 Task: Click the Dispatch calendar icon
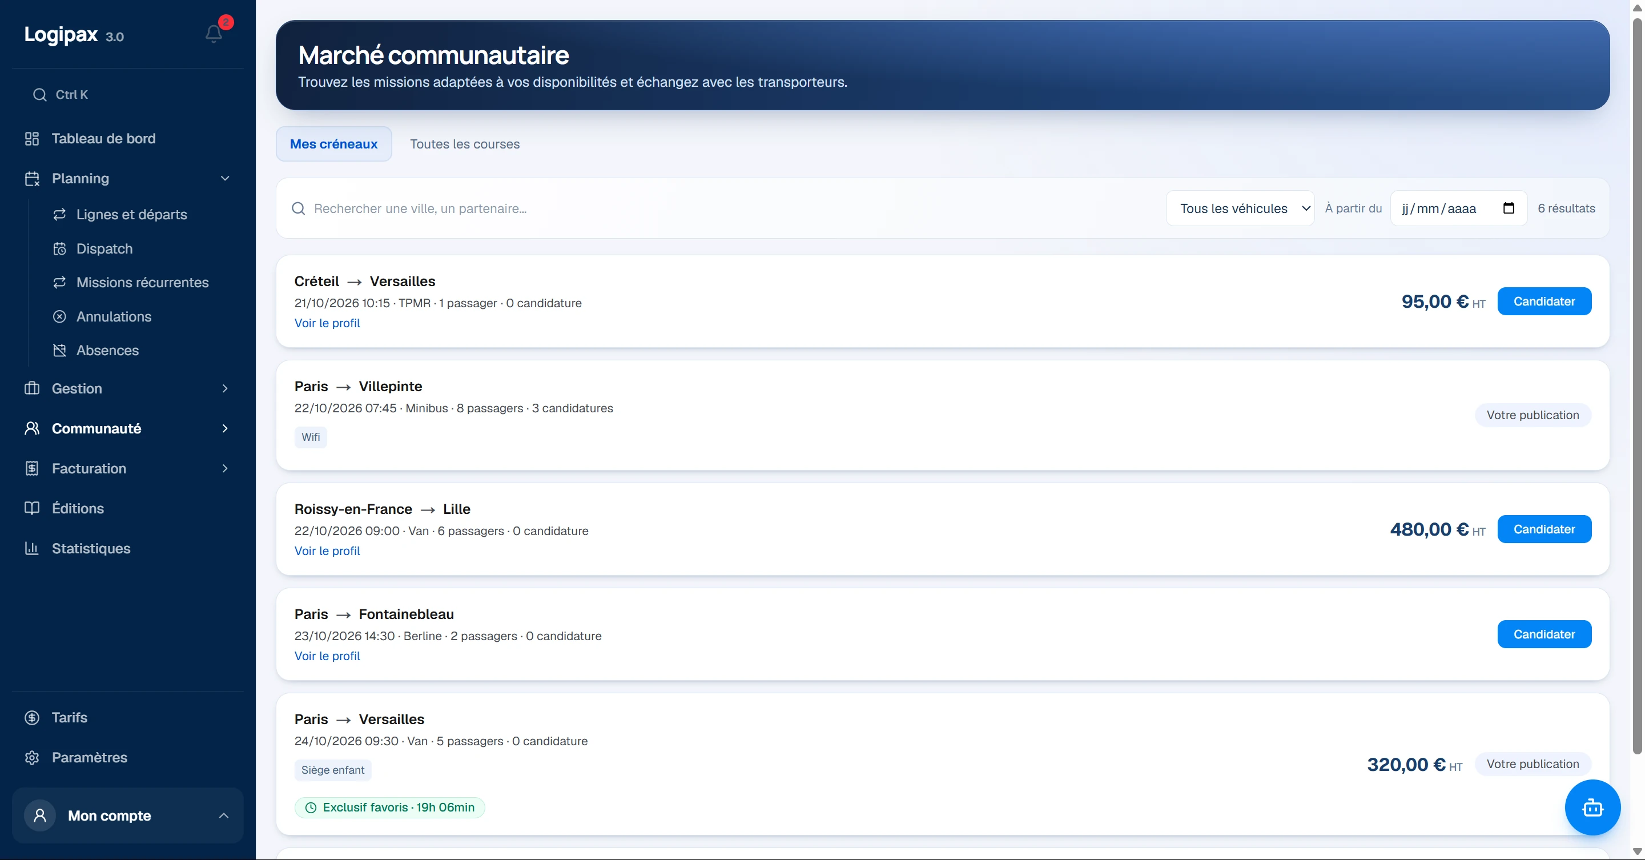click(x=59, y=248)
